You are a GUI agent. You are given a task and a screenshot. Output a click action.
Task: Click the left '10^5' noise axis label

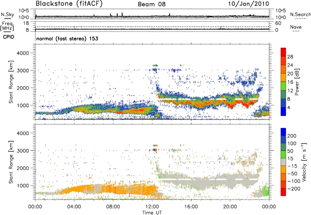pos(24,10)
